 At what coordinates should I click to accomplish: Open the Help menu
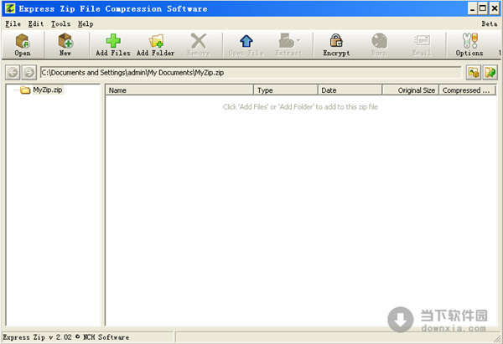tap(86, 24)
